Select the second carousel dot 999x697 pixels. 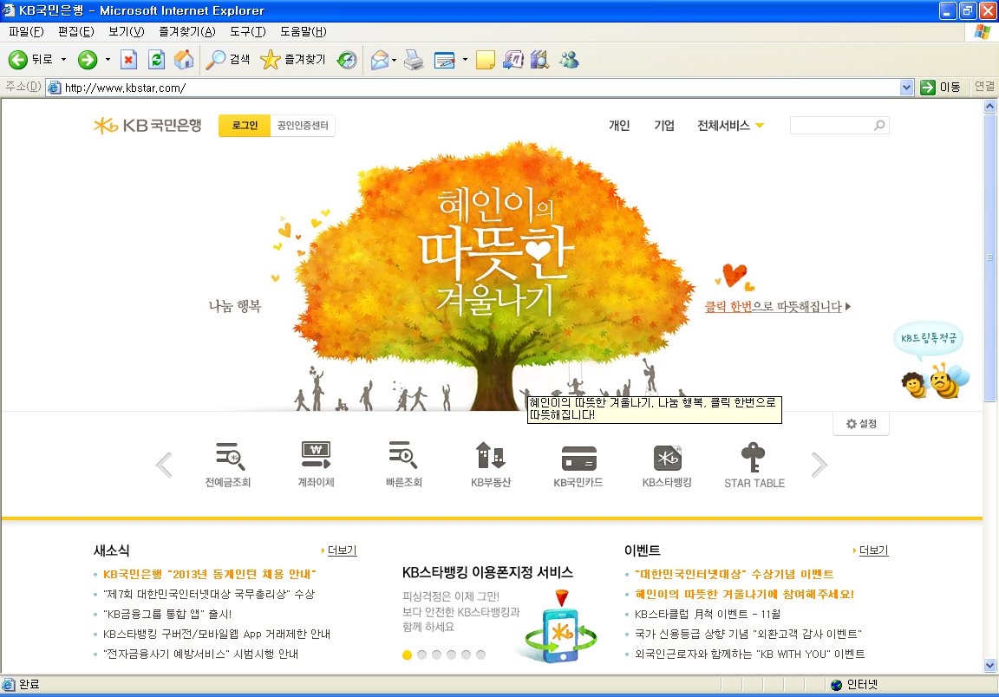(421, 655)
